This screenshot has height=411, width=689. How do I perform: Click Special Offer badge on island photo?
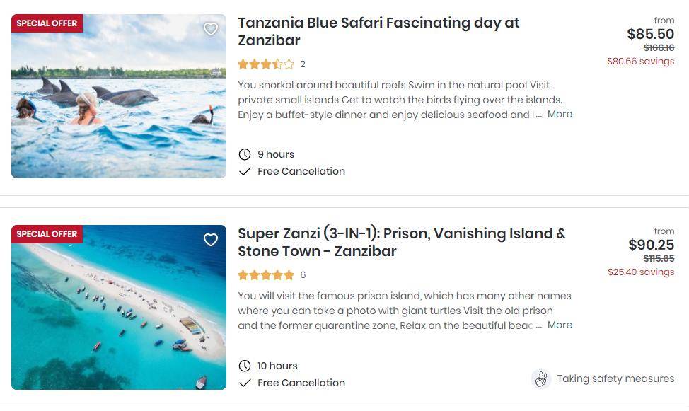47,234
